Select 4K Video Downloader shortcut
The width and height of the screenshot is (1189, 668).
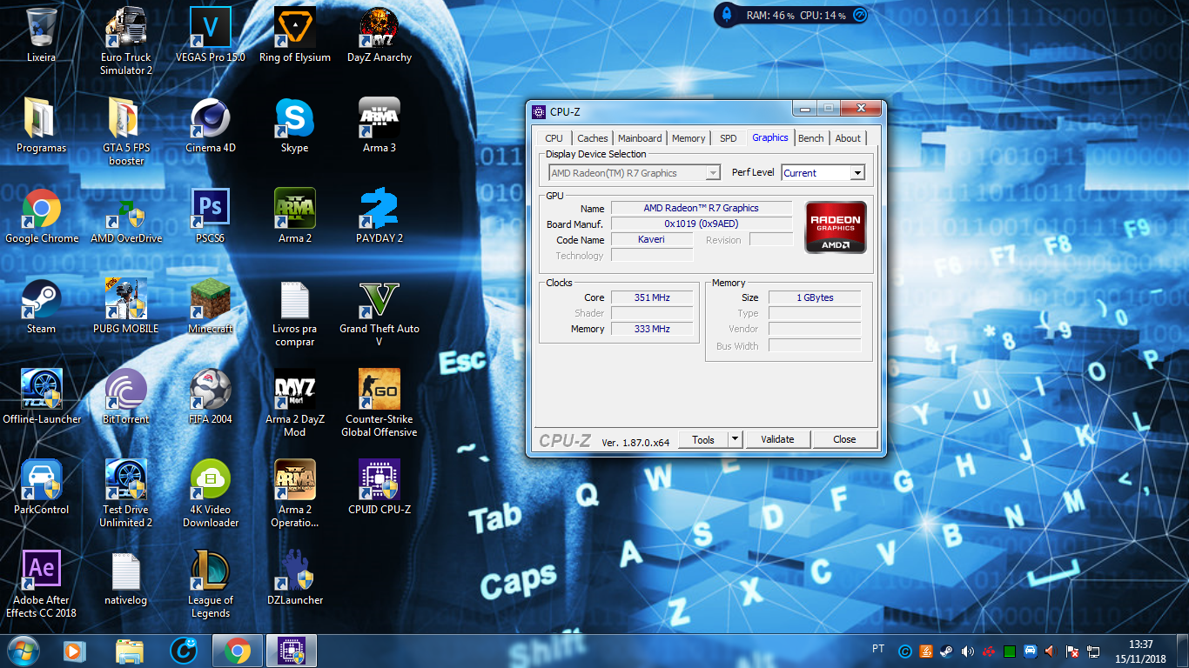coord(211,493)
